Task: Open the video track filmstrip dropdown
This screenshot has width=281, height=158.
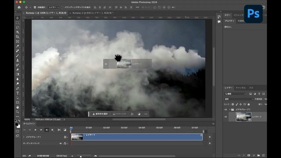Action: 65,137
